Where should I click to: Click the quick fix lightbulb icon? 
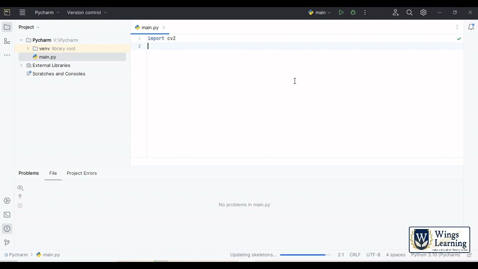(20, 197)
